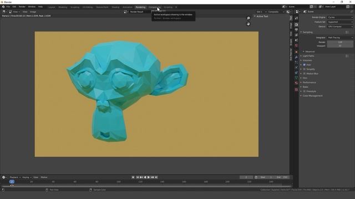Open the World properties tab icon
The height and width of the screenshot is (199, 355).
[x=296, y=45]
